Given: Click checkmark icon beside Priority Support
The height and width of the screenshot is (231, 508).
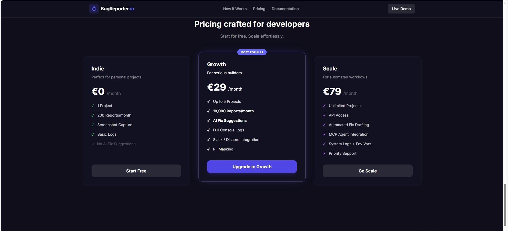Looking at the screenshot, I should [324, 153].
